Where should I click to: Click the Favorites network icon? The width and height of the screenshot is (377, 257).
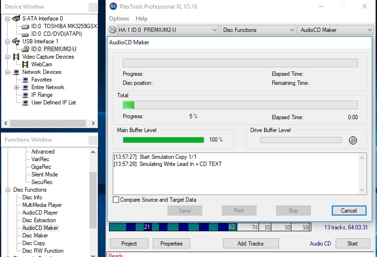tap(25, 80)
